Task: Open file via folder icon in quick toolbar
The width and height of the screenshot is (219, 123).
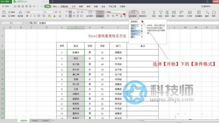Action: pyautogui.click(x=15, y=6)
